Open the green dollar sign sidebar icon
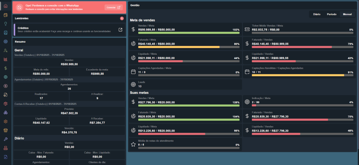Screen dimensions: 359x165 coord(6,69)
